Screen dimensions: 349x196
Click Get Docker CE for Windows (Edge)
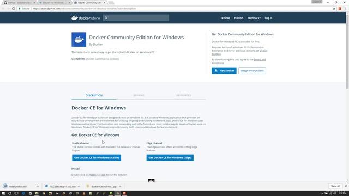point(170,158)
